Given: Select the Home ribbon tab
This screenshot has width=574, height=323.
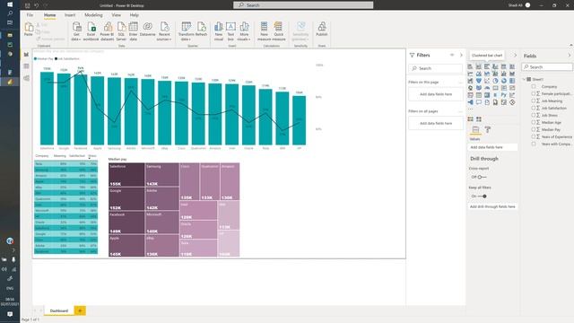Looking at the screenshot, I should tap(50, 15).
